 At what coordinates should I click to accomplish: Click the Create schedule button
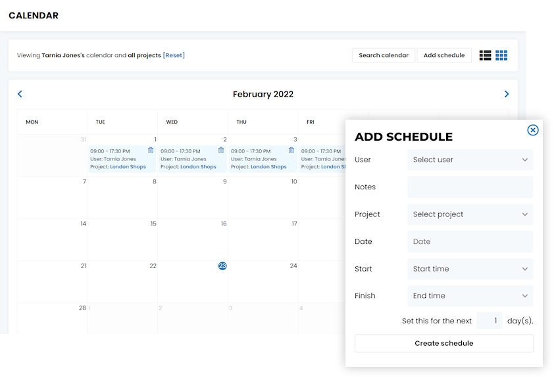click(443, 343)
